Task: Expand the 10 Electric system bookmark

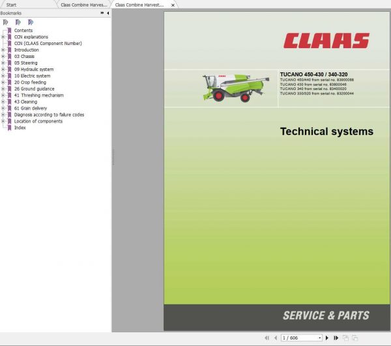Action: 3,76
